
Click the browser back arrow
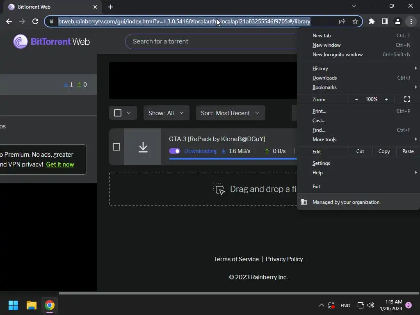(9, 21)
